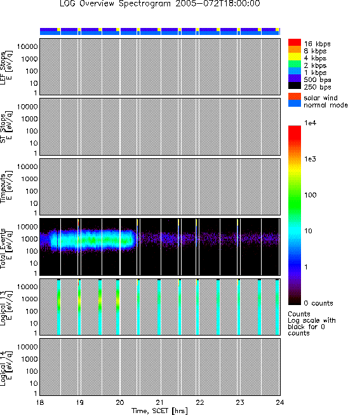This screenshot has height=415, width=348.
Task: Click the 'solar wind' legend label
Action: [x=321, y=98]
